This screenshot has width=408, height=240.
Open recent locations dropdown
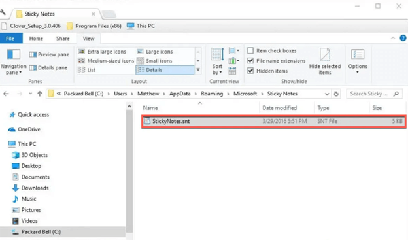coord(31,94)
